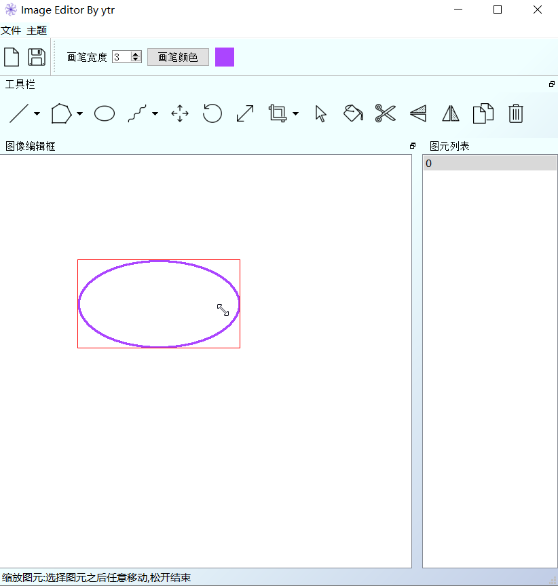
Task: Click the vertical flip tool icon
Action: [x=418, y=113]
